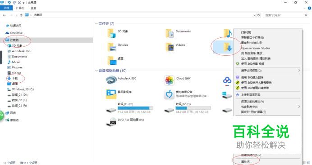Select the highlighted Downloads folder icon

pyautogui.click(x=228, y=47)
